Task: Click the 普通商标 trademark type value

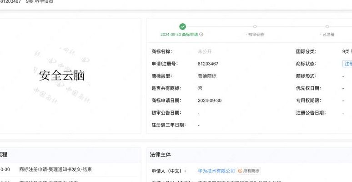Action: tap(207, 76)
